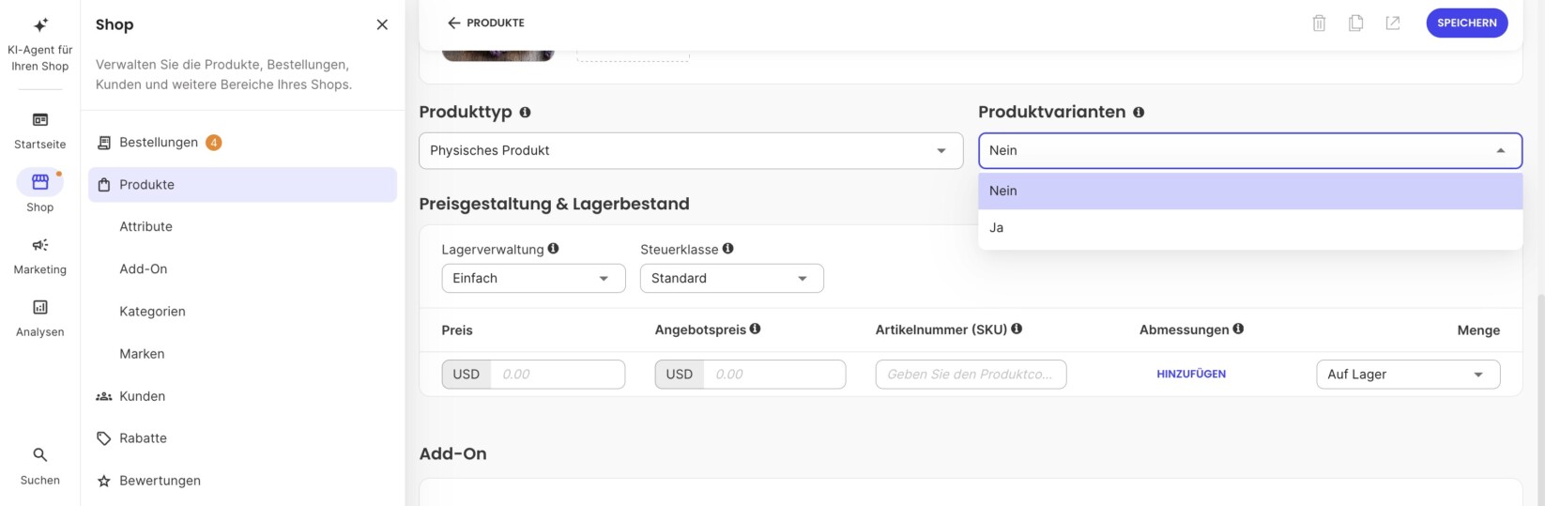Show info tooltip for Steuerklasse

coord(727,249)
